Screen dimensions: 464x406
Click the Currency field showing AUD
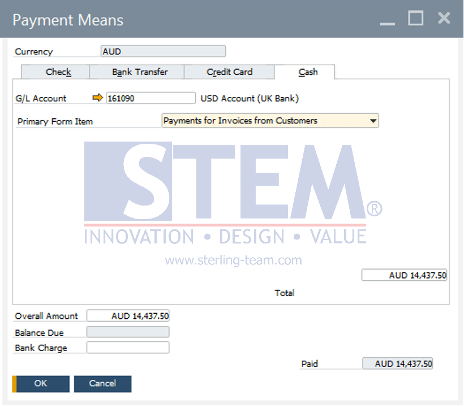click(x=164, y=51)
